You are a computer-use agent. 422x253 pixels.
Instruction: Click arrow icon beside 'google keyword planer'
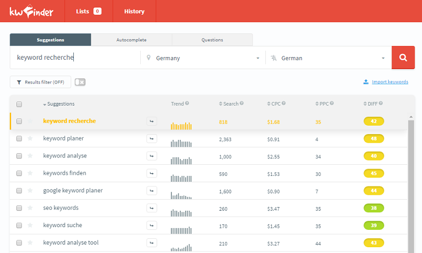(x=151, y=191)
